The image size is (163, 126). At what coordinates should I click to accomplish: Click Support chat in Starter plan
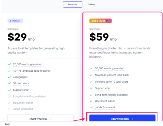coord(21,90)
